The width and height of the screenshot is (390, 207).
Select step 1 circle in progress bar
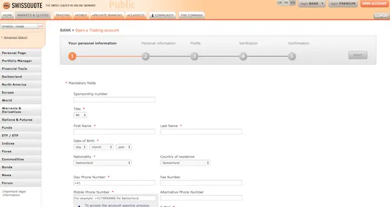(x=72, y=56)
